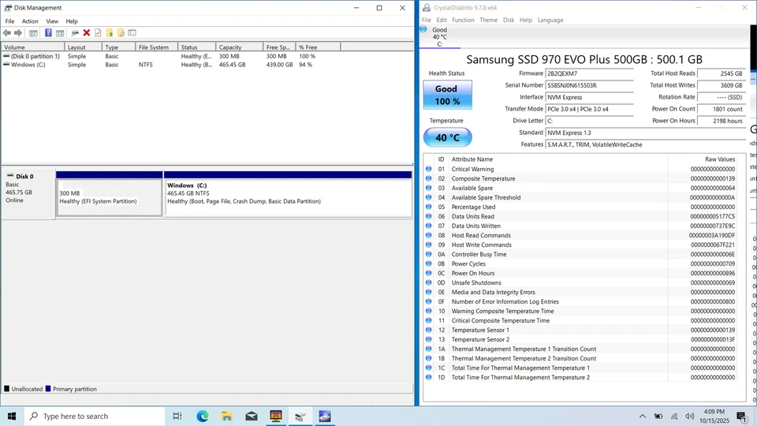The width and height of the screenshot is (757, 426).
Task: Click the folder with green arrow toolbar icon
Action: (110, 33)
